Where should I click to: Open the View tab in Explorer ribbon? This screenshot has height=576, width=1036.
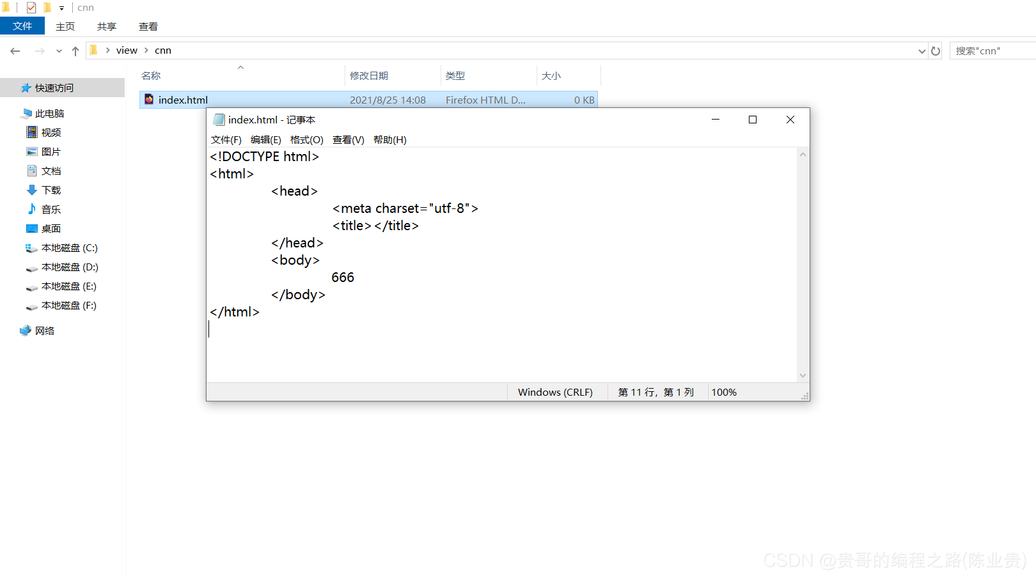tap(148, 26)
